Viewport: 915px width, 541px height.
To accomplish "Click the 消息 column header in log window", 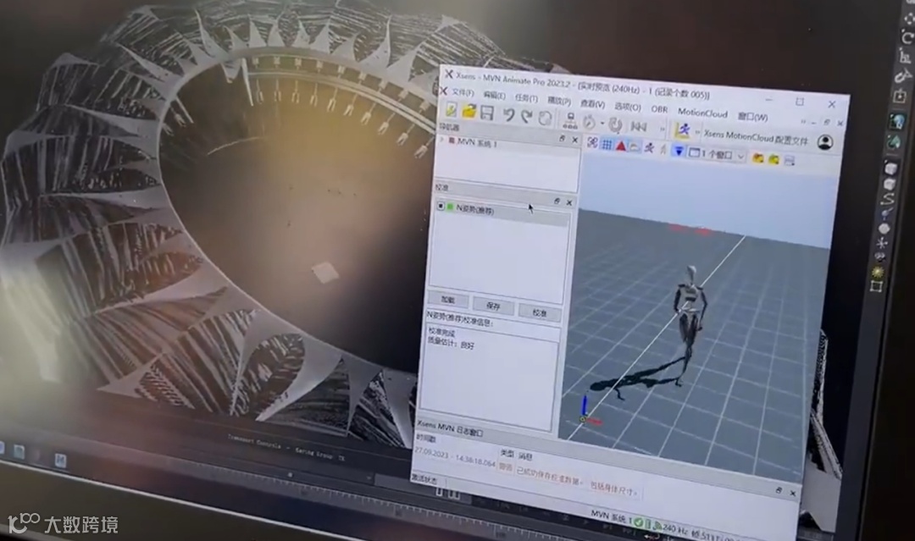I will point(525,455).
